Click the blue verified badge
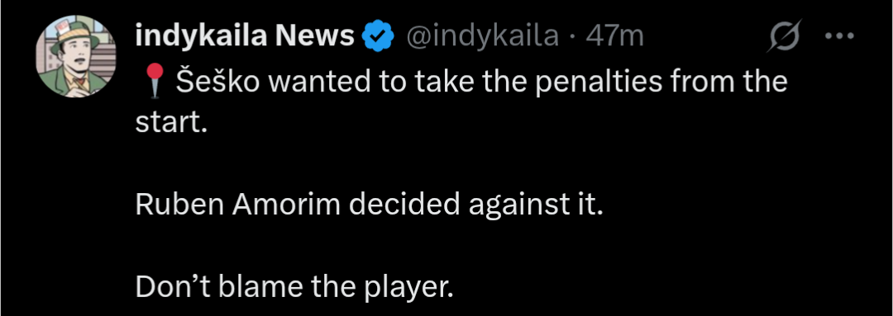The height and width of the screenshot is (316, 893). pos(379,37)
